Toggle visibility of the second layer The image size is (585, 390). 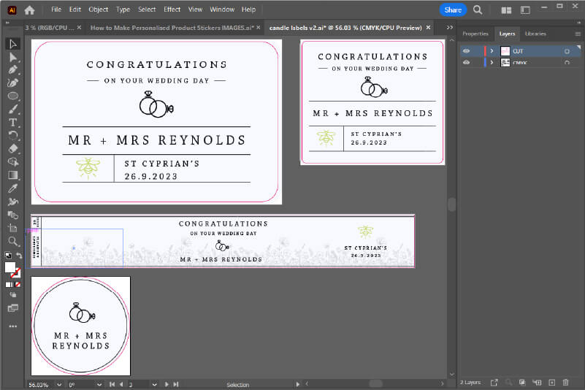(466, 63)
